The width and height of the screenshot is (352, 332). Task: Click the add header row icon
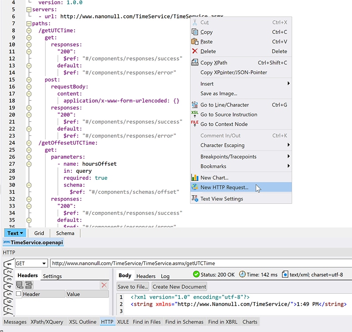[x=20, y=285]
